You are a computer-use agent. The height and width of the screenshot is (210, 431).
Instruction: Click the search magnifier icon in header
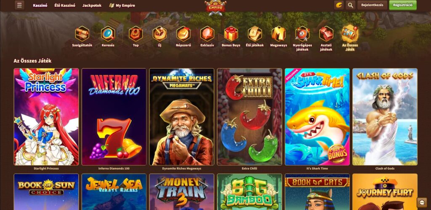coord(350,5)
